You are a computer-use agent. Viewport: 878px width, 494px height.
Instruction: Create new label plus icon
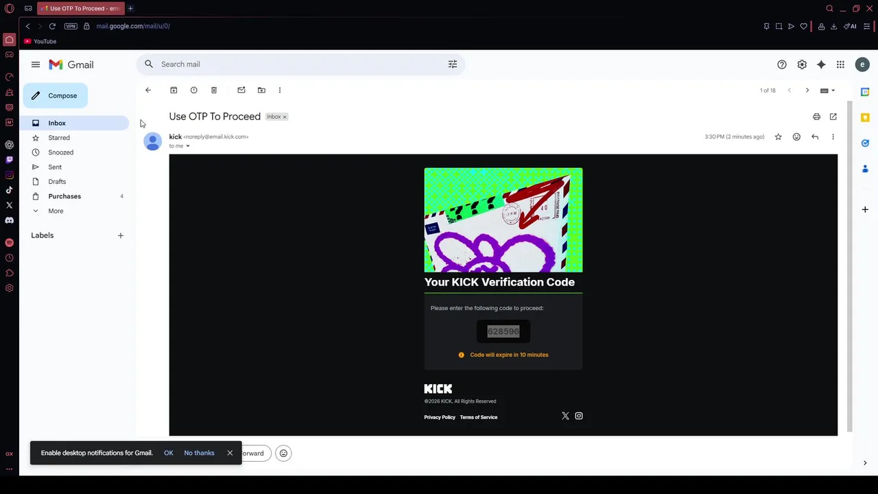(121, 235)
